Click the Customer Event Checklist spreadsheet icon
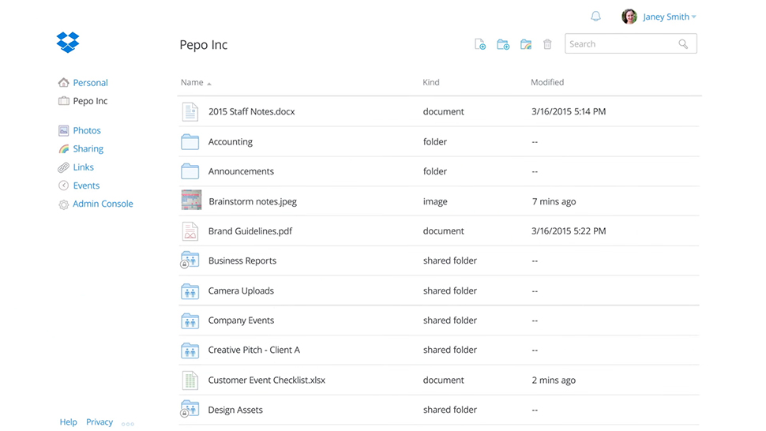The height and width of the screenshot is (431, 766). [190, 380]
